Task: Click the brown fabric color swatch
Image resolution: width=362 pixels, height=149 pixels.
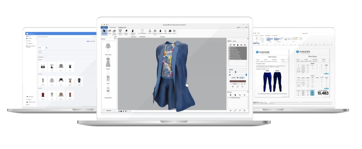Action: tap(237, 81)
